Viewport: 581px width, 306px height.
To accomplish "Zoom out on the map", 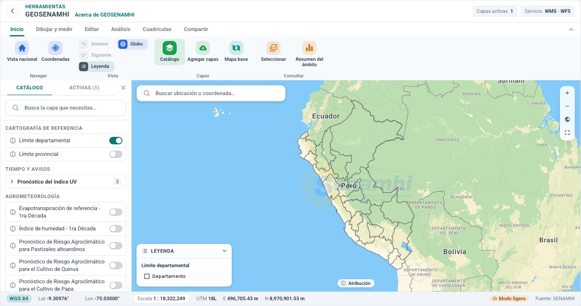I will pyautogui.click(x=567, y=106).
